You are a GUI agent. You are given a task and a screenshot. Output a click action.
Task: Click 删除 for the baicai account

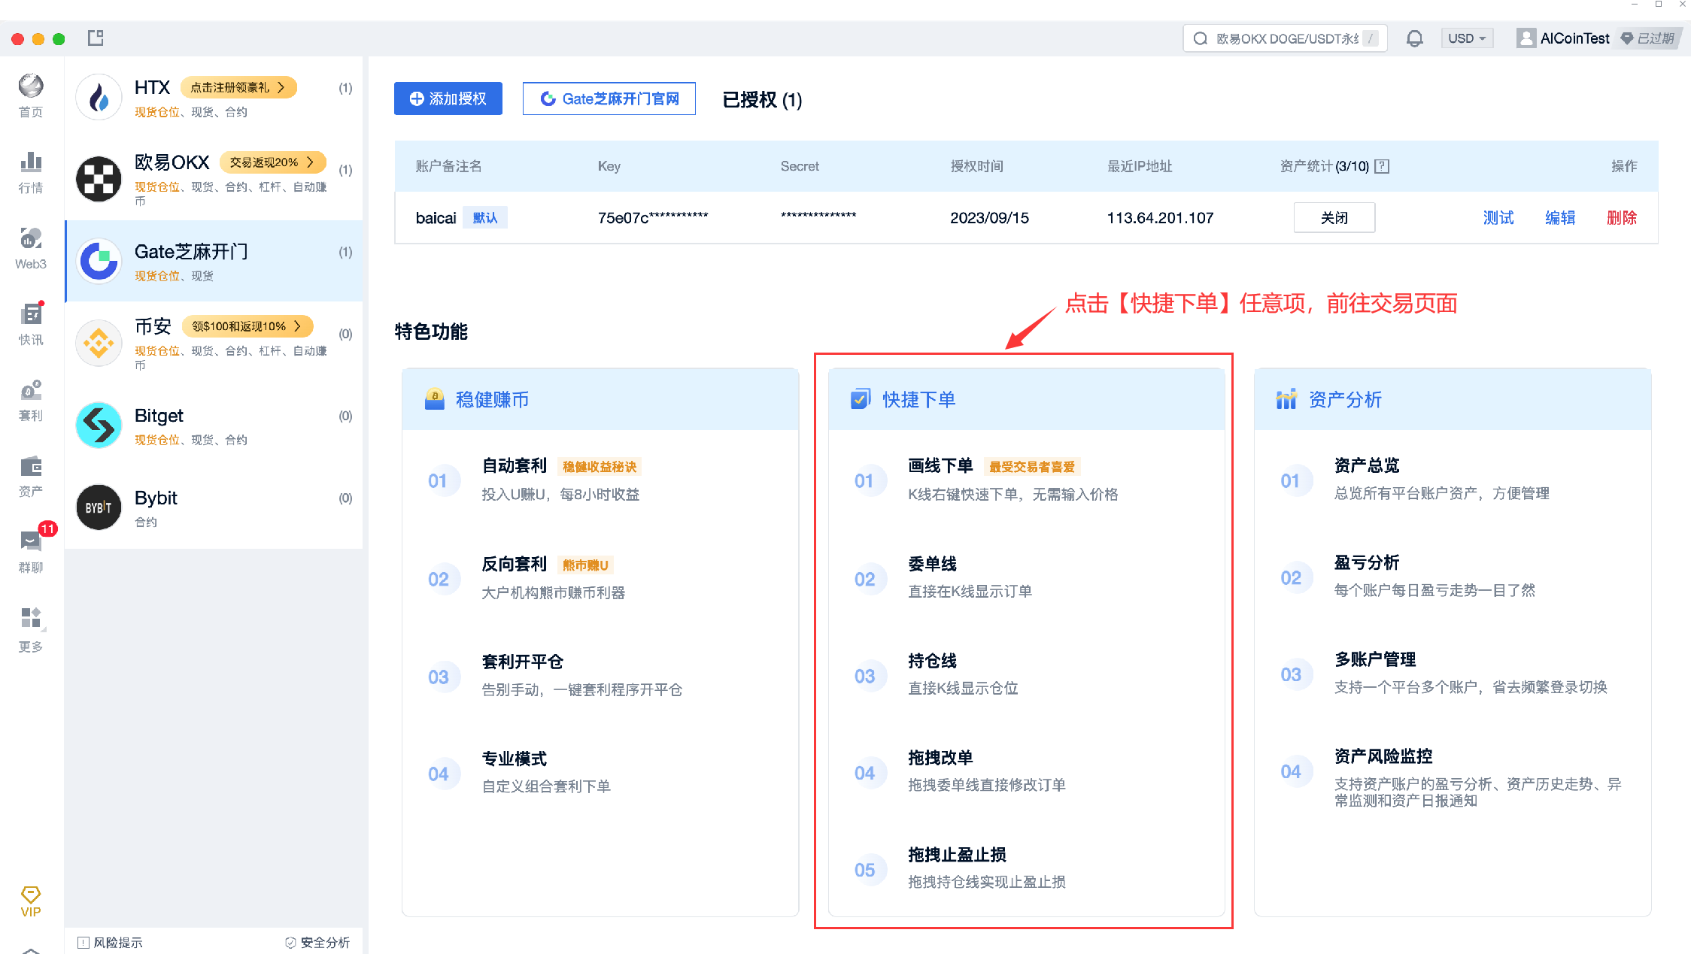click(1622, 217)
